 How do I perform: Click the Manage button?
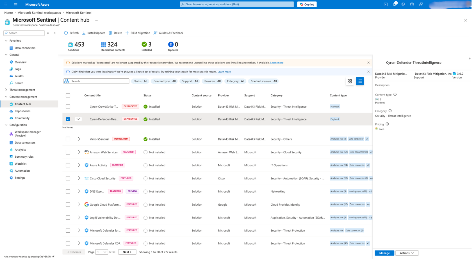[384, 253]
